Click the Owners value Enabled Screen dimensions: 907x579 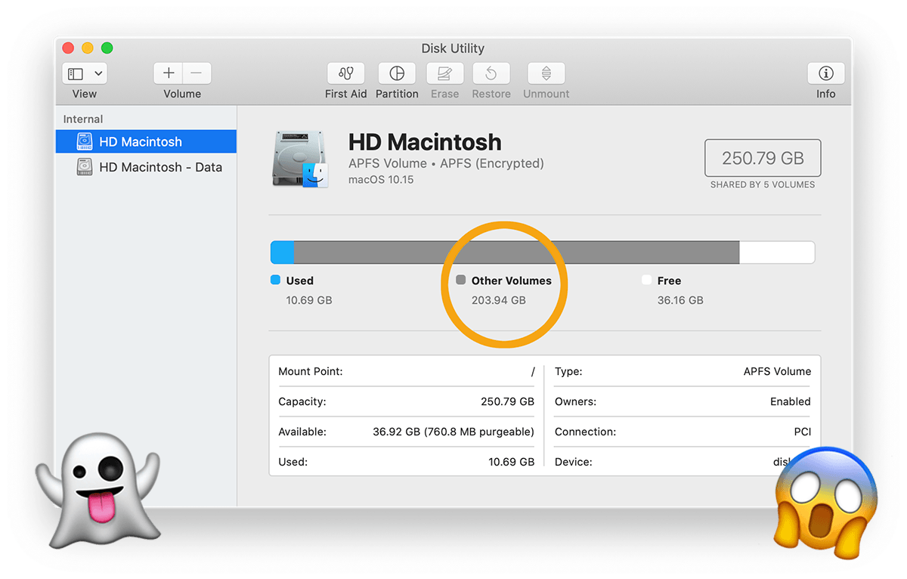coord(791,401)
